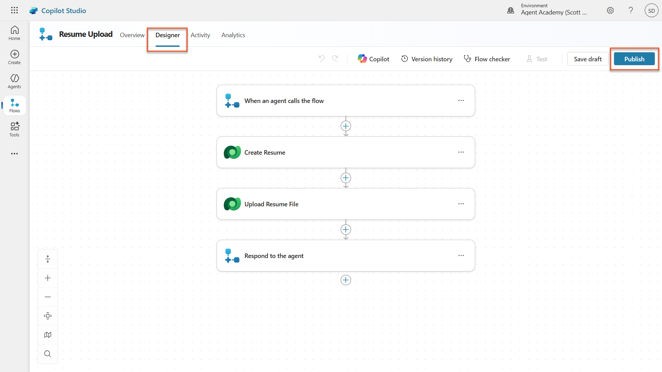This screenshot has height=372, width=662.
Task: Open ellipsis menu on Upload Resume File
Action: click(461, 204)
